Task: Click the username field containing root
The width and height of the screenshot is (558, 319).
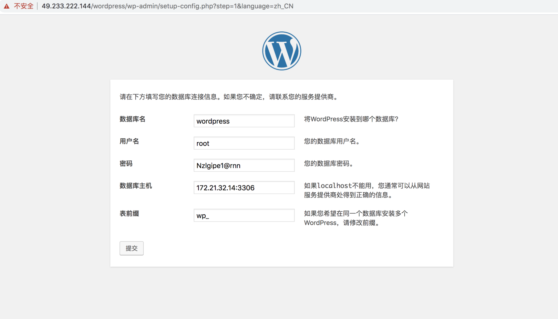Action: (244, 143)
